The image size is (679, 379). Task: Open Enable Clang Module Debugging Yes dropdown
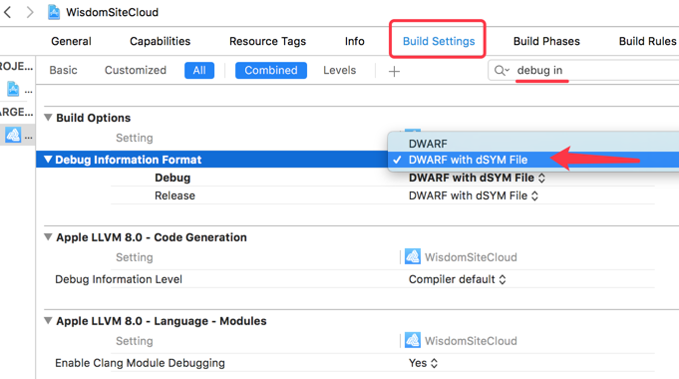423,363
